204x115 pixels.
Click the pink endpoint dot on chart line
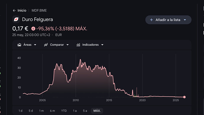pyautogui.click(x=184, y=97)
